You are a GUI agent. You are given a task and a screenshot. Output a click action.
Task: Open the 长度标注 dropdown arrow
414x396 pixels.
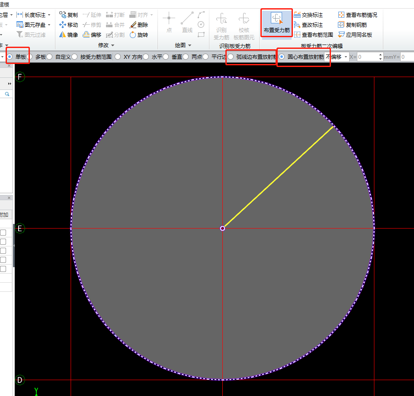point(49,15)
